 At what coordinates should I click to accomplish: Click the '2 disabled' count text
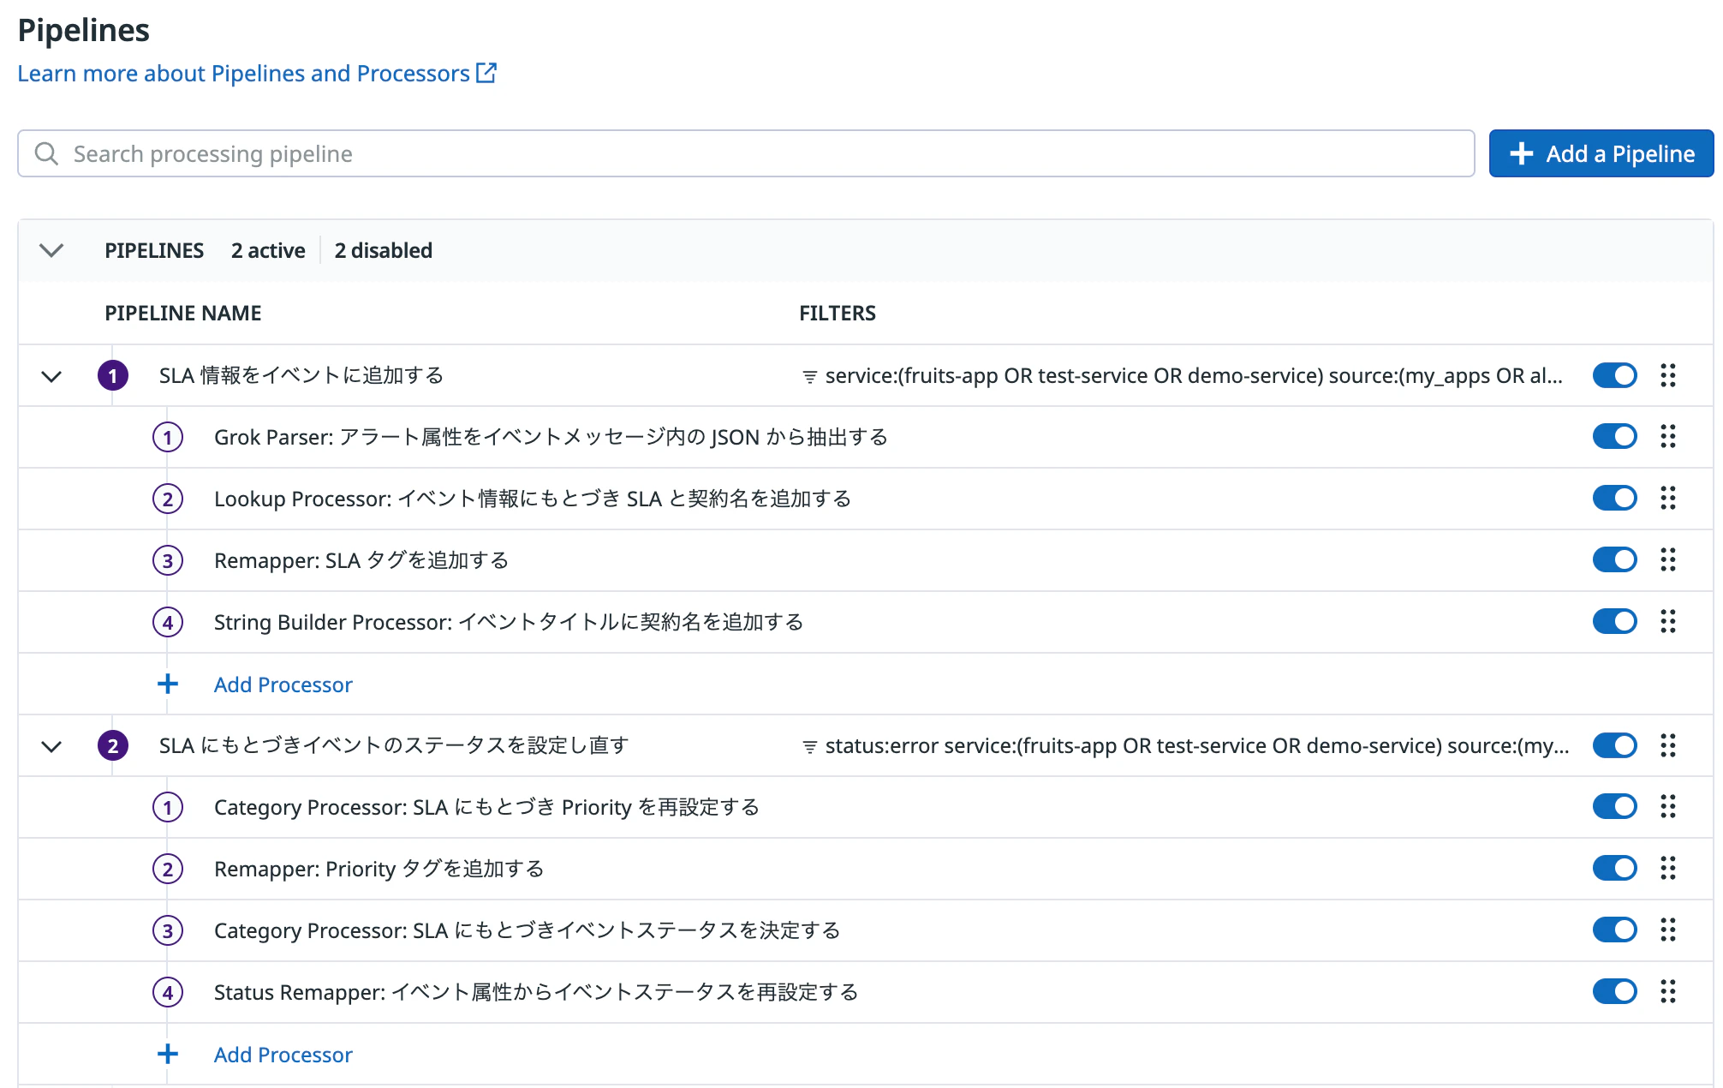coord(383,250)
